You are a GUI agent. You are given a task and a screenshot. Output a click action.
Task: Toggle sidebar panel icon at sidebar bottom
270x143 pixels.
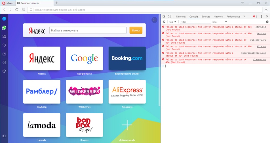[x=4, y=136]
